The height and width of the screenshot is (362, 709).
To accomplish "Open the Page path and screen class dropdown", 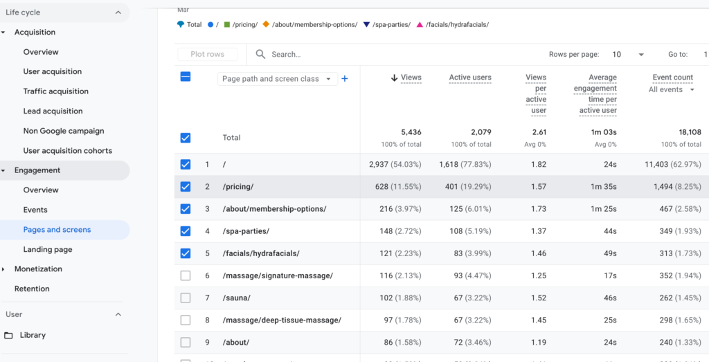I will tap(278, 79).
